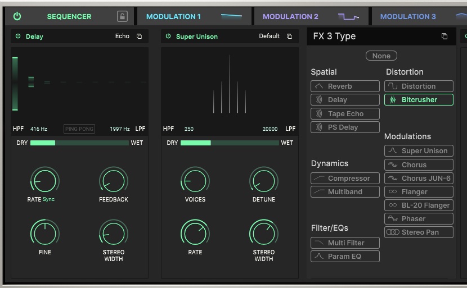The height and width of the screenshot is (288, 467).
Task: Open the Delay effect type selector
Action: pyautogui.click(x=34, y=36)
